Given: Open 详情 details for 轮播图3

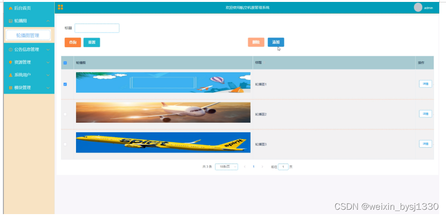Looking at the screenshot, I should click(425, 144).
